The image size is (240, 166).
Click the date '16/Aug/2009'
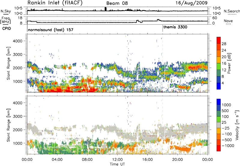click(x=191, y=3)
